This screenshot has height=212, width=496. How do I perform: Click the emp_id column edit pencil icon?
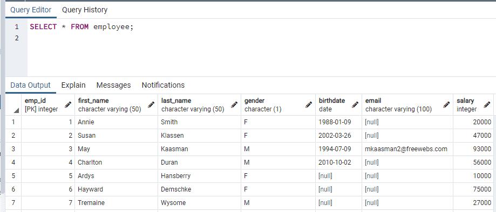click(x=67, y=105)
